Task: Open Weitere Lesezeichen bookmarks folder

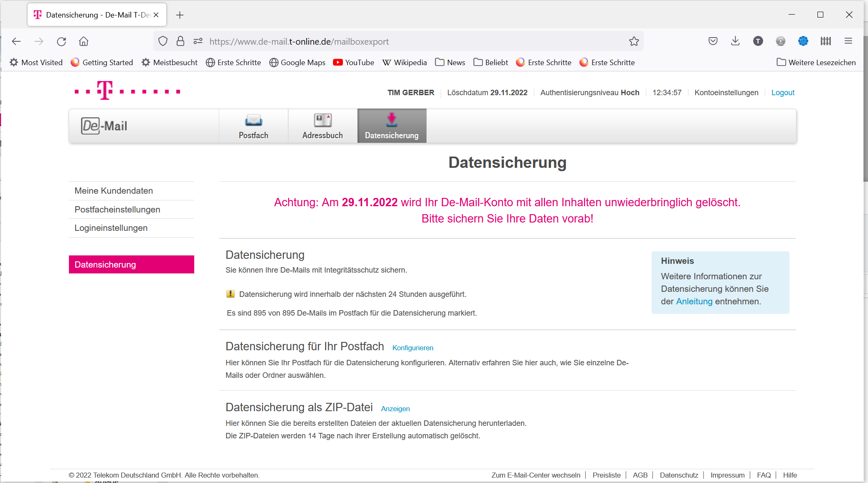Action: pos(816,62)
